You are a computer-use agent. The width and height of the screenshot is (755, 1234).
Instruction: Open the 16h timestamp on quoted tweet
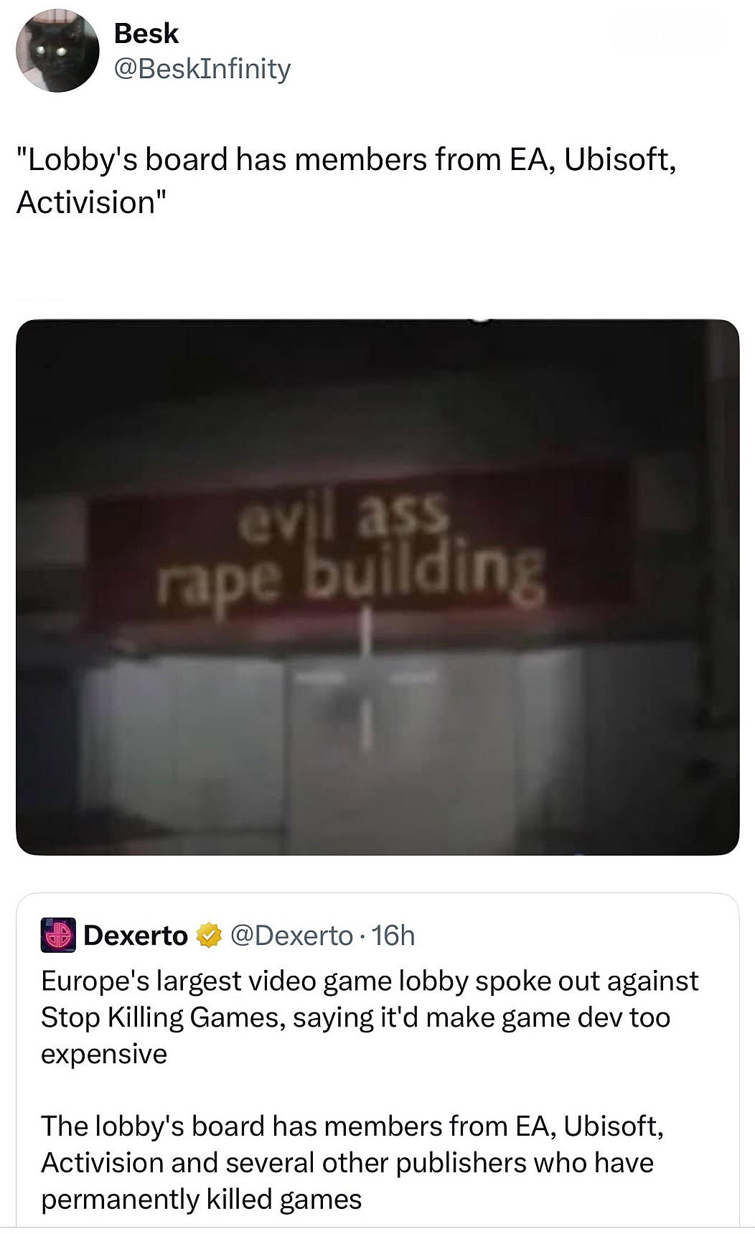pyautogui.click(x=393, y=936)
